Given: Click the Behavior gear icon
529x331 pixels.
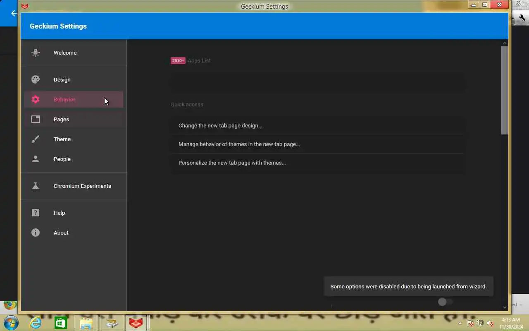Looking at the screenshot, I should (x=36, y=99).
